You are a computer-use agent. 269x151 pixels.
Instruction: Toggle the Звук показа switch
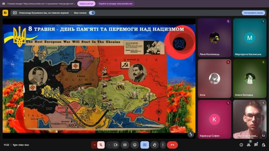[x=92, y=13]
